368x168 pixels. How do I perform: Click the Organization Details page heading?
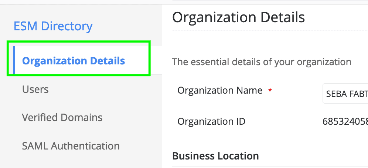click(x=238, y=17)
